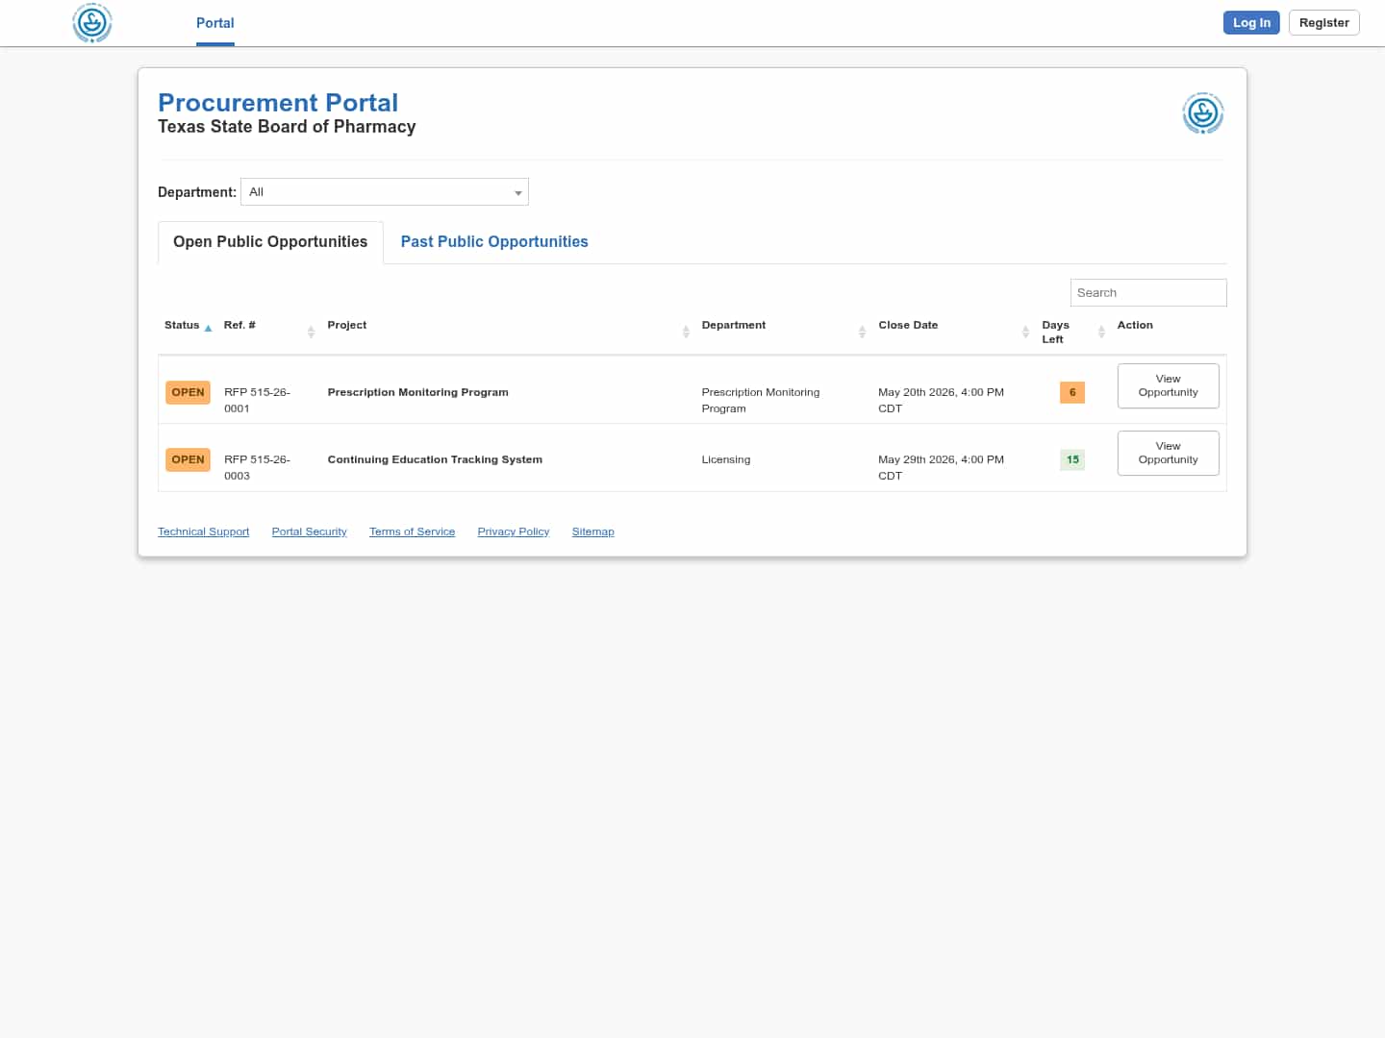Click the pharmacy board logo in the top navigation

coord(92,23)
